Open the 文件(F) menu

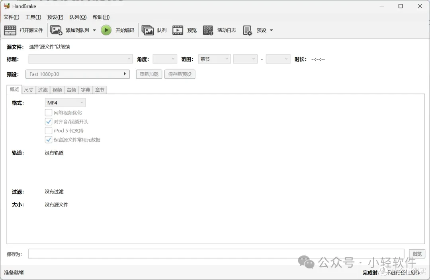point(11,17)
